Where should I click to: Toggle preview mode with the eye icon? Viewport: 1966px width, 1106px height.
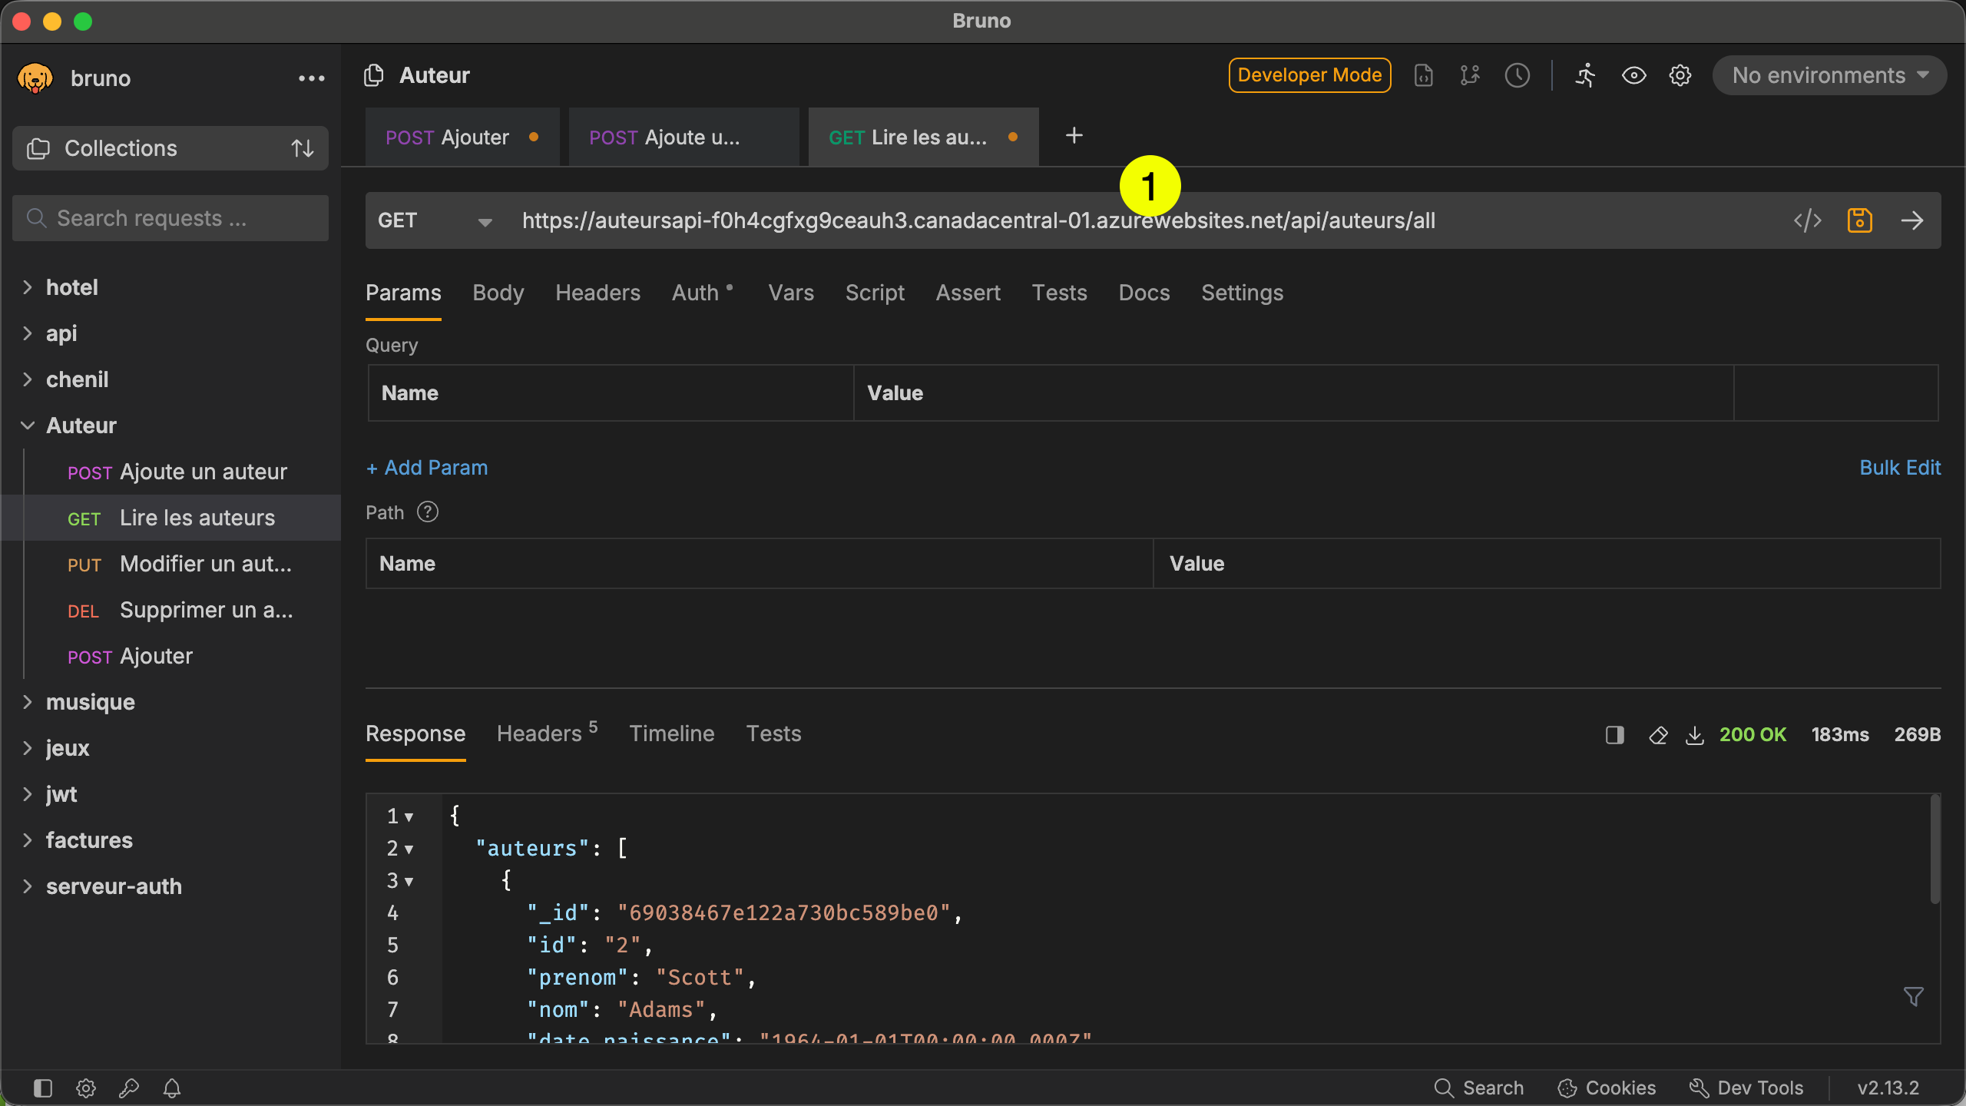tap(1633, 75)
